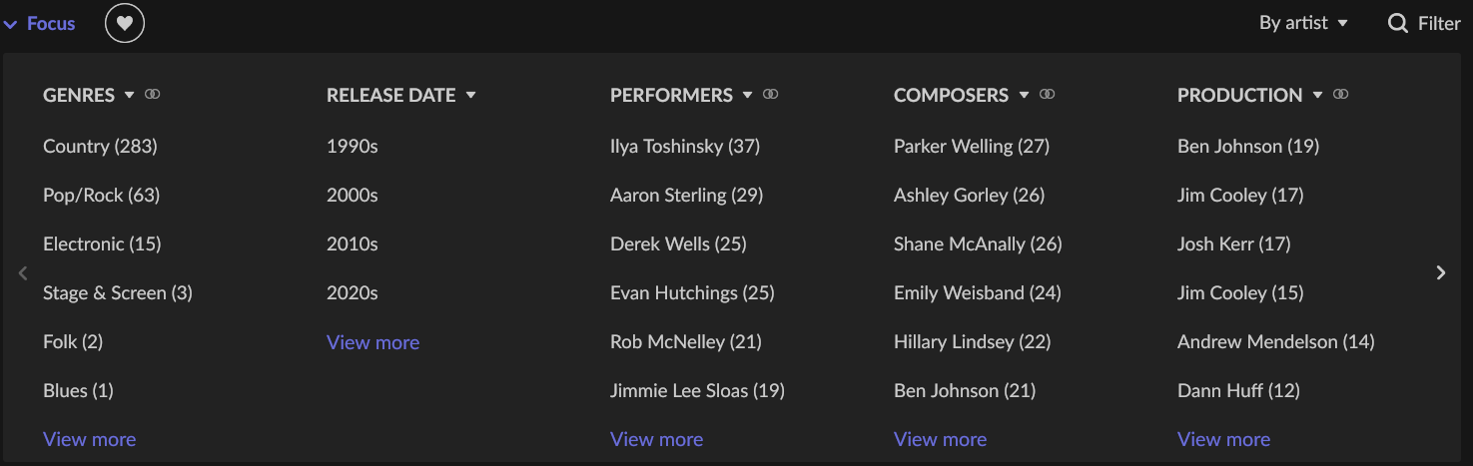Select the 2010s release date
Screen dimensions: 1473x466
point(353,243)
